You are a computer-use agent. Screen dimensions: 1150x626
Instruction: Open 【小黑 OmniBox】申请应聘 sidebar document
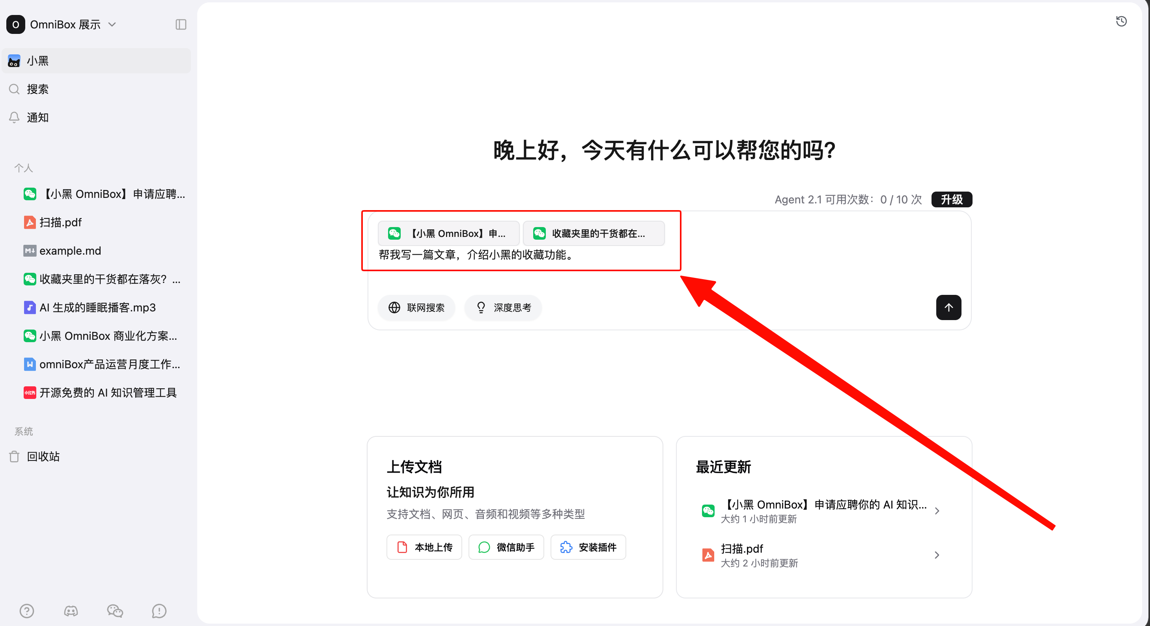coord(105,194)
